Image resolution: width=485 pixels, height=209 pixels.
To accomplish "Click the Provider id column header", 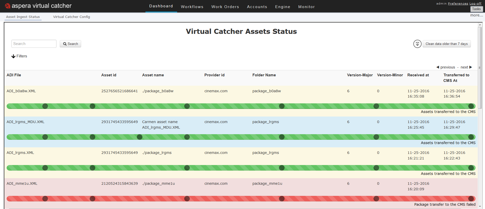I will tap(214, 75).
